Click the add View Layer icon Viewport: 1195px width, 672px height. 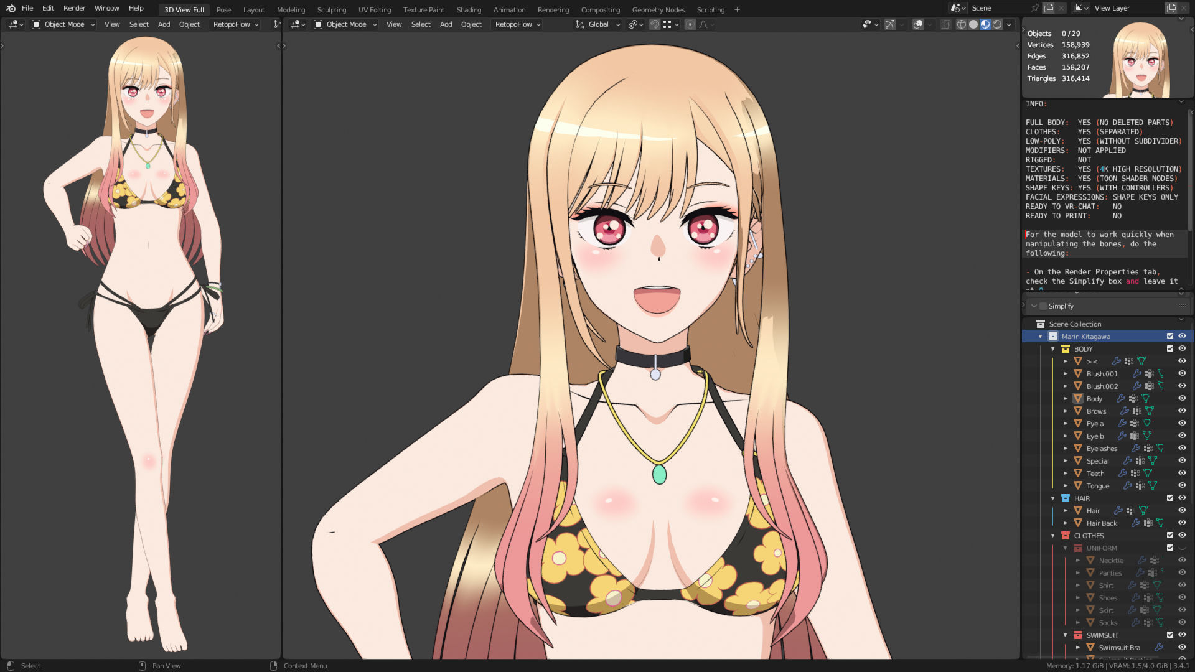pyautogui.click(x=1171, y=8)
